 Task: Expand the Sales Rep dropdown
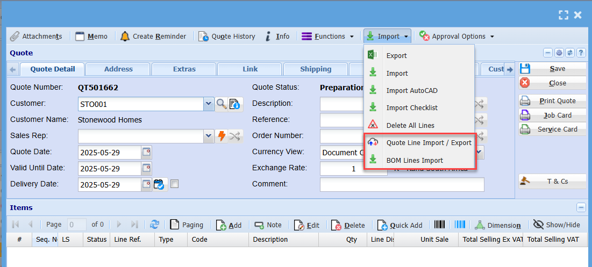click(209, 136)
